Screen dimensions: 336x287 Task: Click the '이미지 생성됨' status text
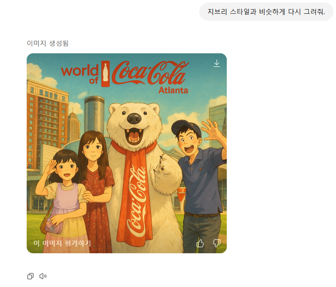point(48,43)
